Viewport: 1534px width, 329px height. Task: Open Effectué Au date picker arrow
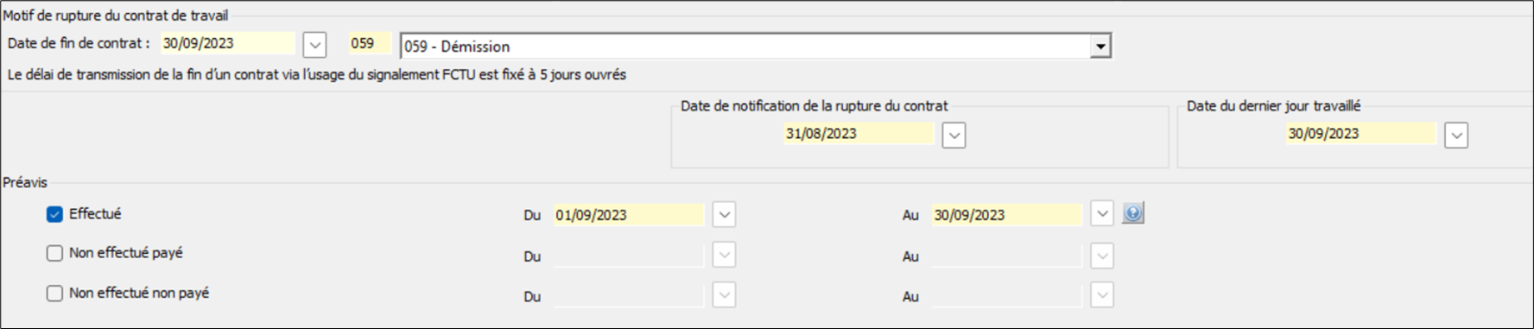point(1102,214)
